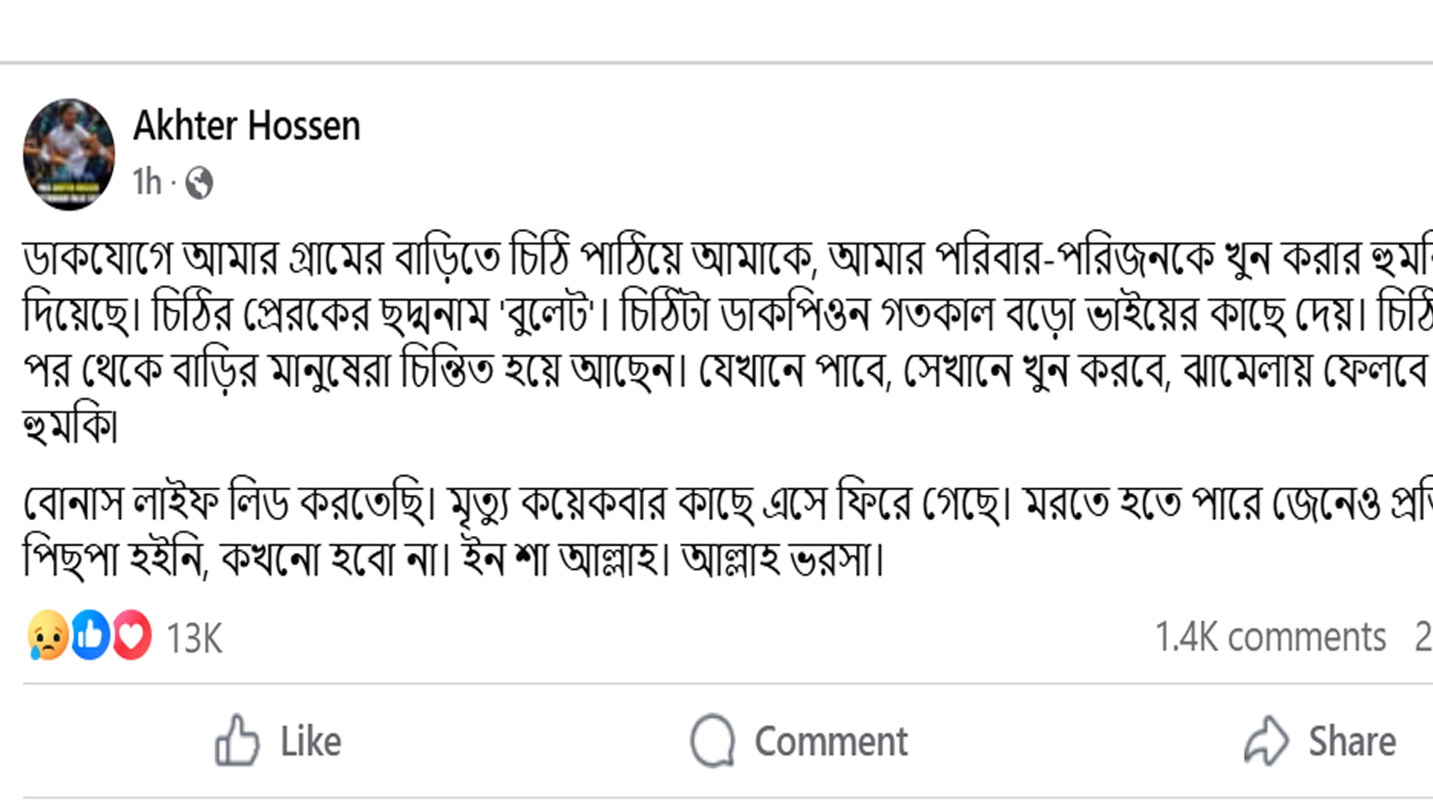
Task: Open Akhter Hossen's profile by clicking his name
Action: click(x=246, y=125)
